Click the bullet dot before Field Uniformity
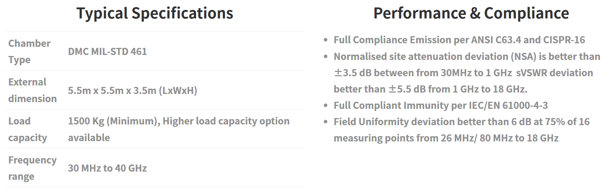 point(326,122)
